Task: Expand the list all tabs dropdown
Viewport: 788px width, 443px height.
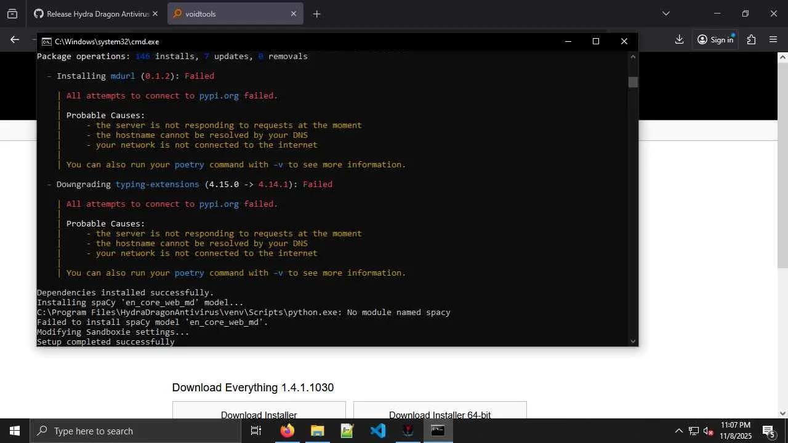Action: 665,14
